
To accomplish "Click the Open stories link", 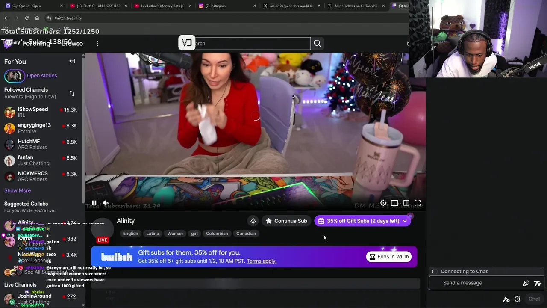I will pyautogui.click(x=42, y=75).
